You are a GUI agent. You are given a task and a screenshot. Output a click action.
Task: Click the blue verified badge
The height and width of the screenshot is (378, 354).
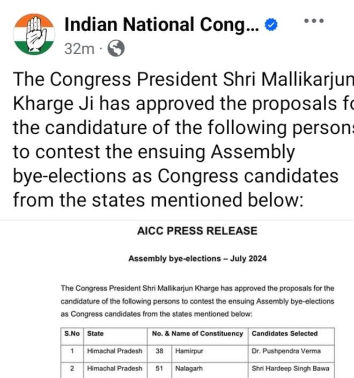[x=272, y=25]
